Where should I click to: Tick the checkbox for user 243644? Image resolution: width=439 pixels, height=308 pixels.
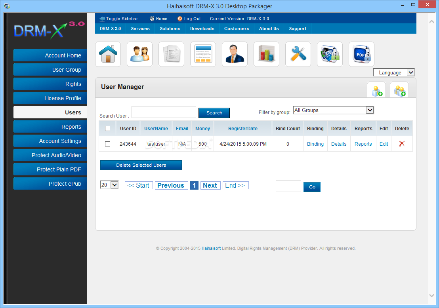tap(107, 144)
